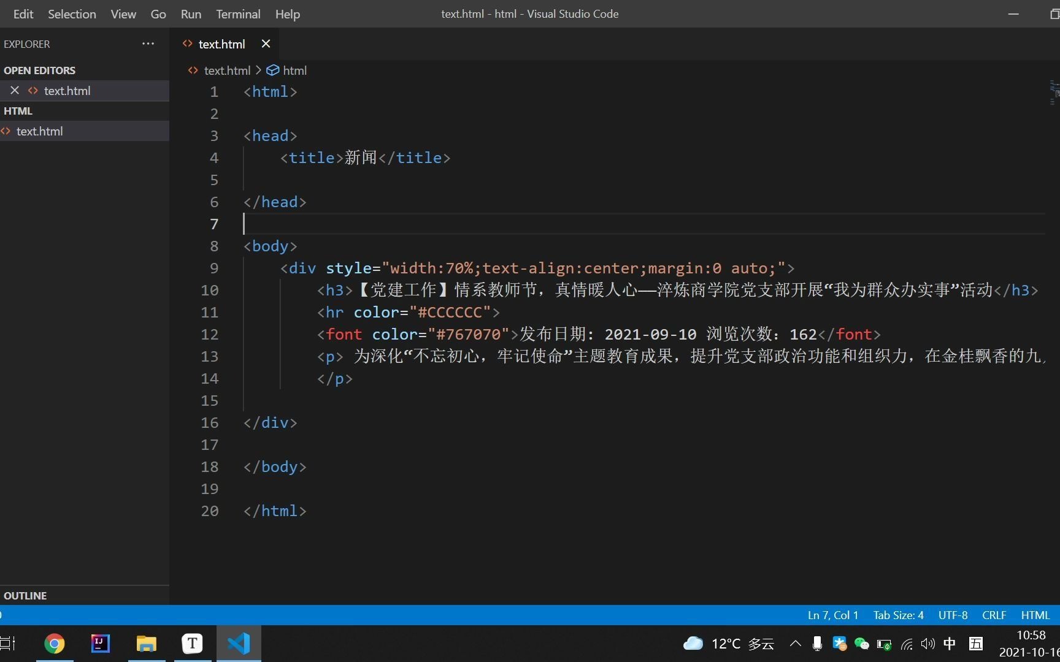1060x662 pixels.
Task: Open the Run menu
Action: (x=190, y=13)
